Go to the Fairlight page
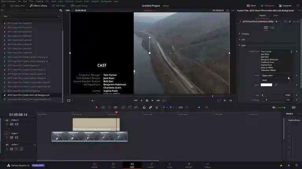Image resolution: width=302 pixels, height=169 pixels. tap(189, 165)
